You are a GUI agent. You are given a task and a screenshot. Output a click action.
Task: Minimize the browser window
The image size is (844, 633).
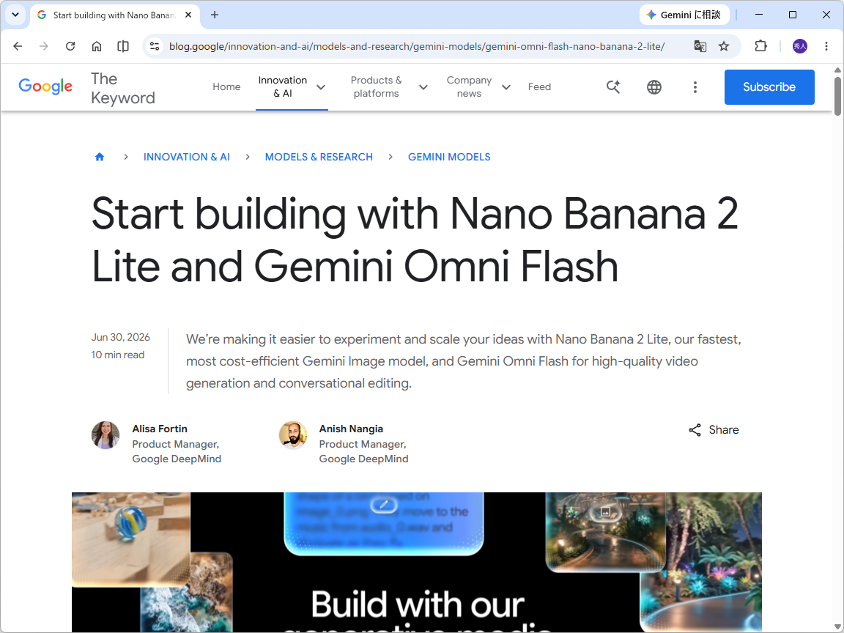[759, 15]
